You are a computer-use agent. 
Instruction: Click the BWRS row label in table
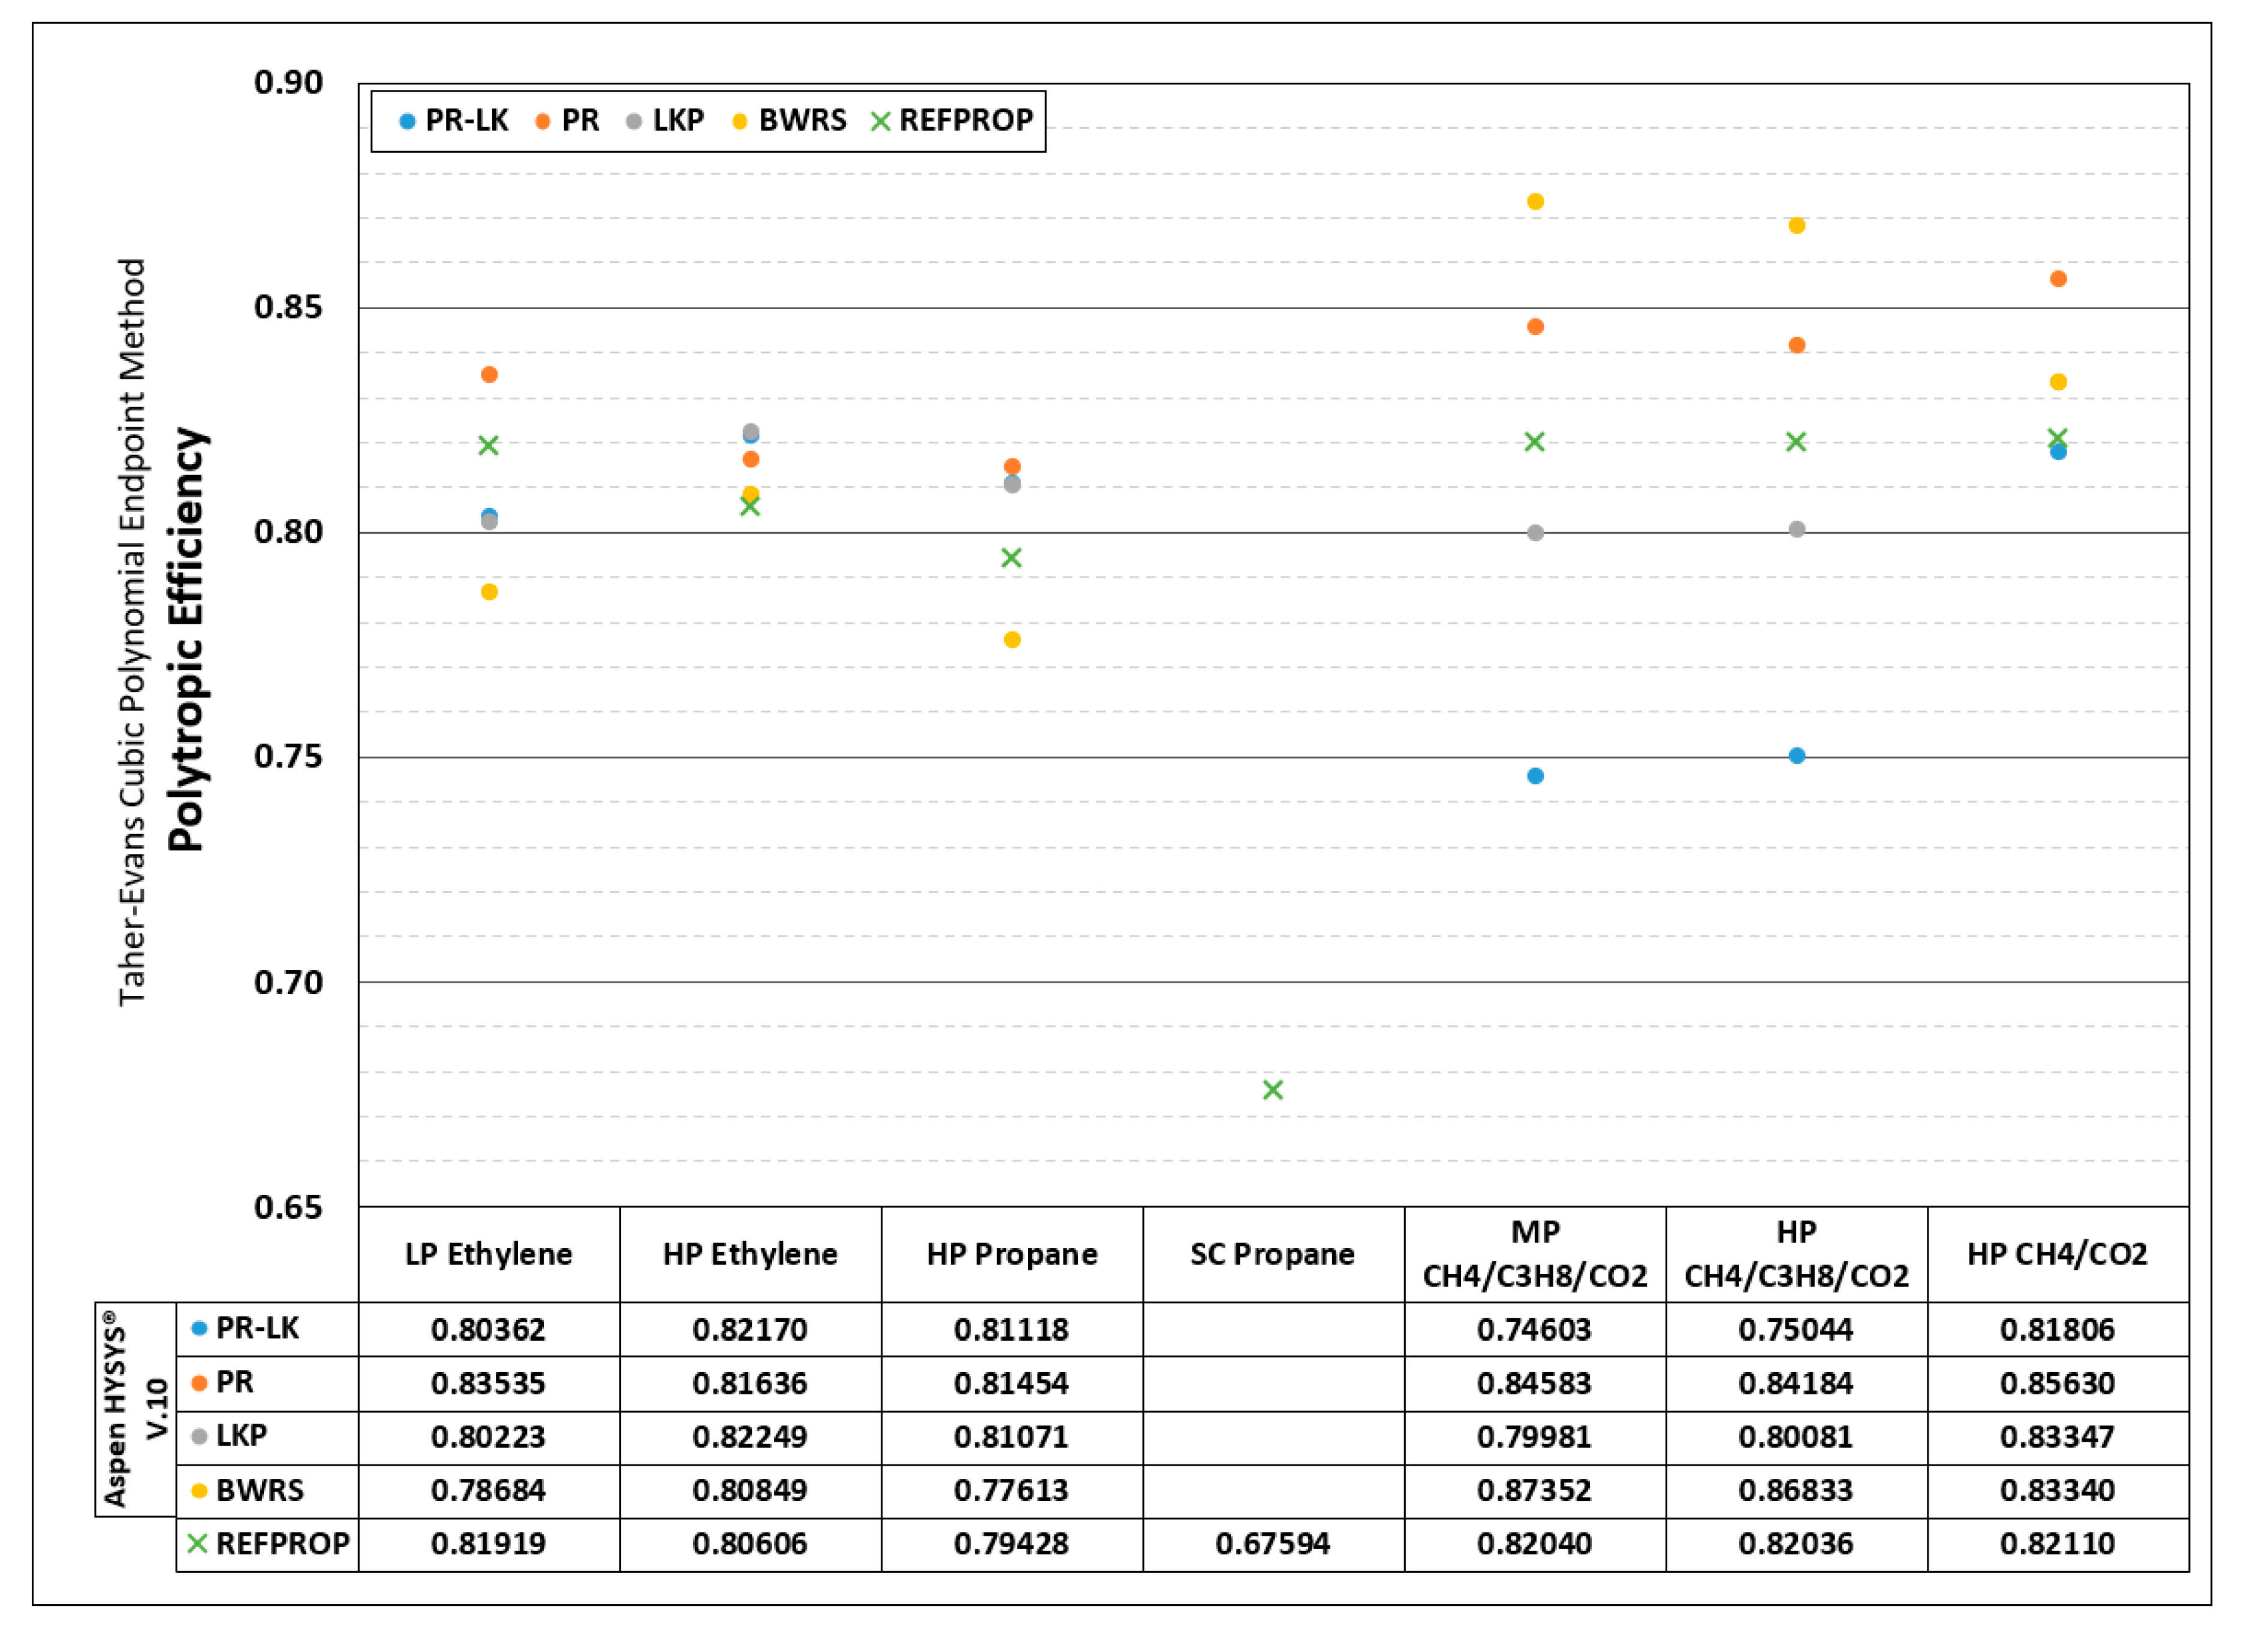[x=259, y=1490]
